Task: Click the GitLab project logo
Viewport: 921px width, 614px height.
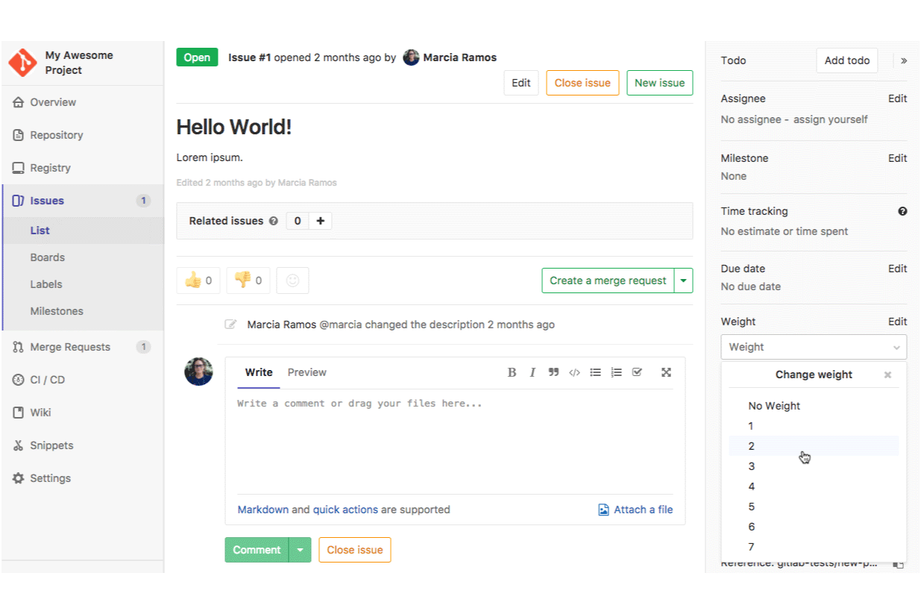Action: click(22, 63)
